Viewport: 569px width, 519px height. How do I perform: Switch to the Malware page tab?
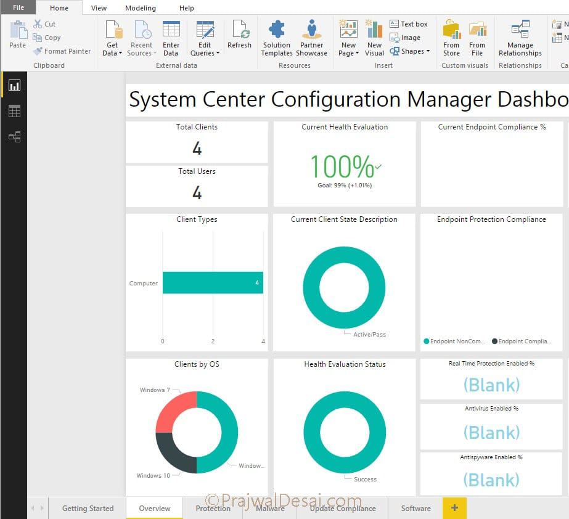[270, 509]
